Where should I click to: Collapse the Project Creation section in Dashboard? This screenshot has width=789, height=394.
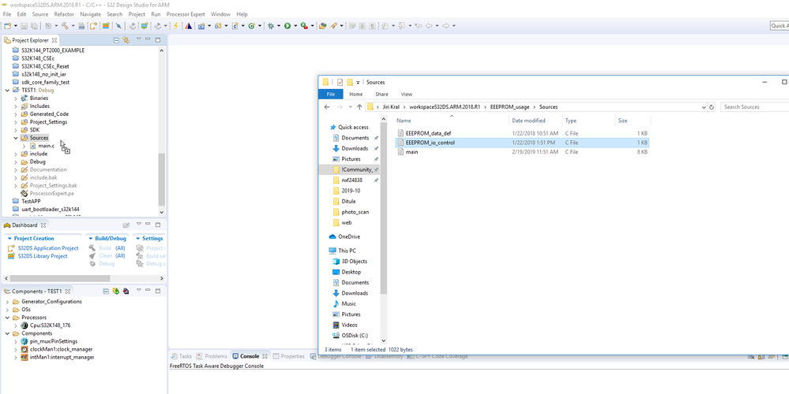9,239
